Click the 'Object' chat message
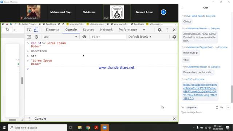 187,21
